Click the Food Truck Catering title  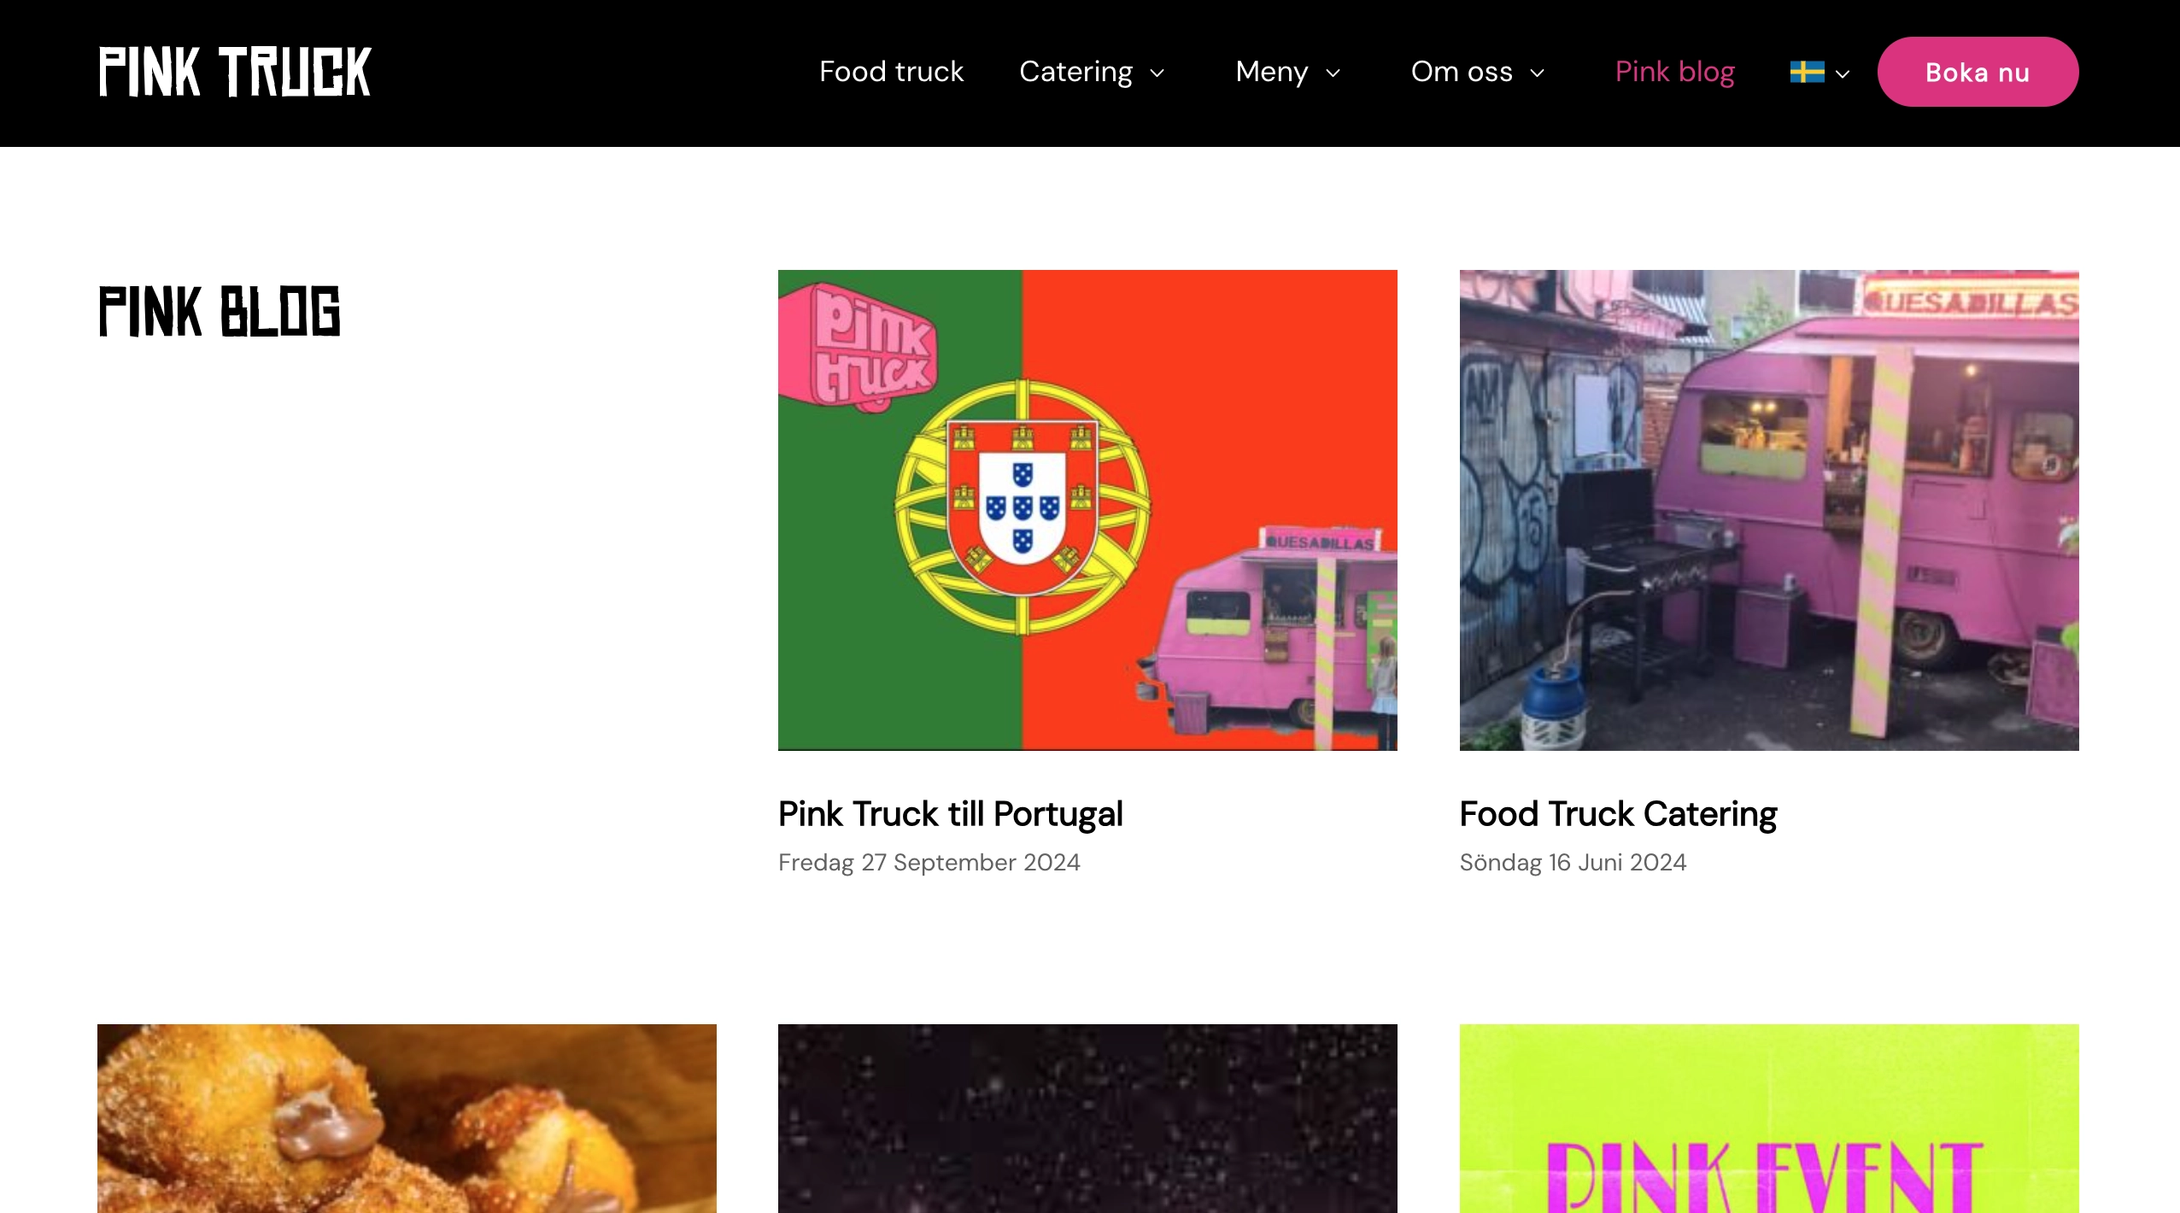tap(1618, 814)
